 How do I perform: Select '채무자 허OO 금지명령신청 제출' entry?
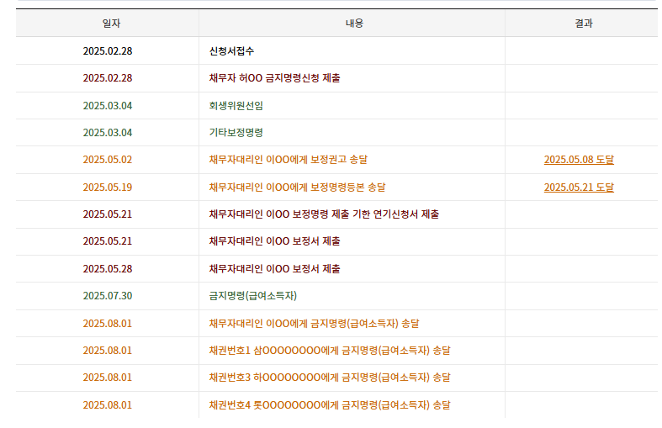[x=274, y=78]
